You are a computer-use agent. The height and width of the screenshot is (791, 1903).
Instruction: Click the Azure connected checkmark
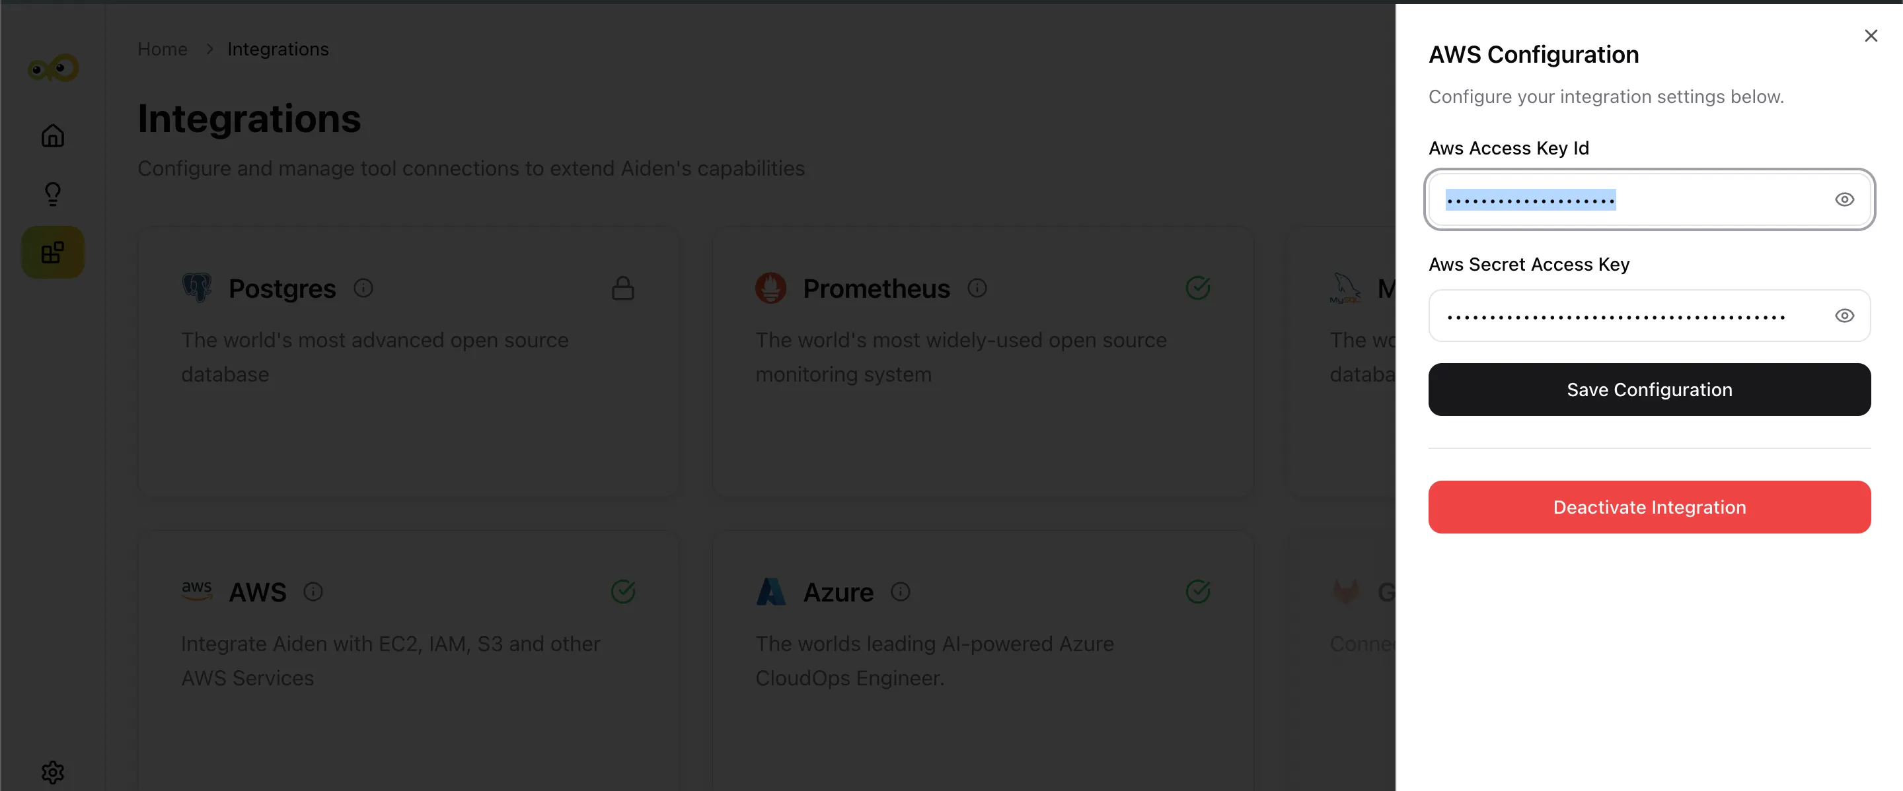click(1197, 591)
